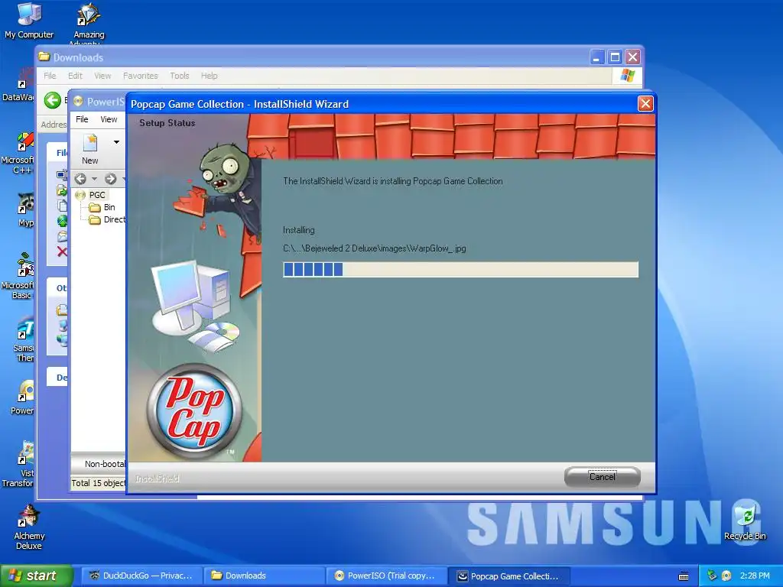This screenshot has height=587, width=783.
Task: Close the InstallShield Wizard window
Action: [x=645, y=104]
